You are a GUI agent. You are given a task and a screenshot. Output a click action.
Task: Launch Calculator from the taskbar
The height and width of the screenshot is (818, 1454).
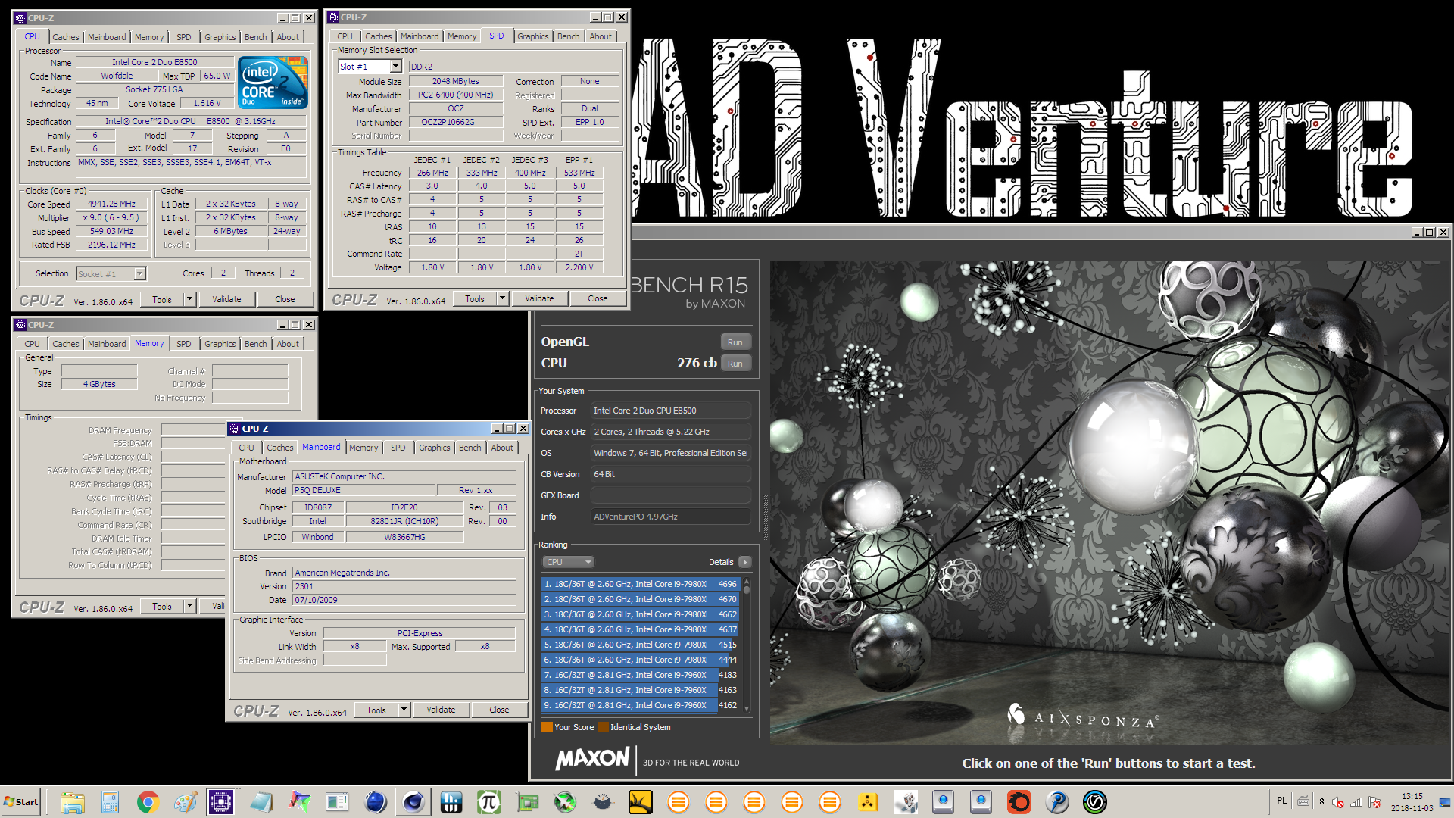[x=111, y=802]
